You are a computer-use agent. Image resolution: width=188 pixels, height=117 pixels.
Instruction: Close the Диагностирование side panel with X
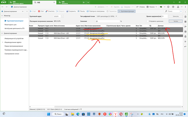coord(27,11)
